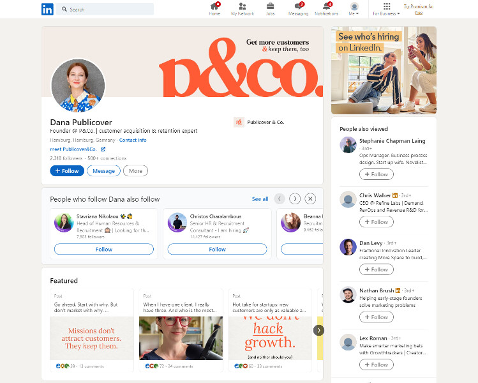Open Stavriana Nikolaou's avatar
478x383 pixels.
tap(64, 222)
